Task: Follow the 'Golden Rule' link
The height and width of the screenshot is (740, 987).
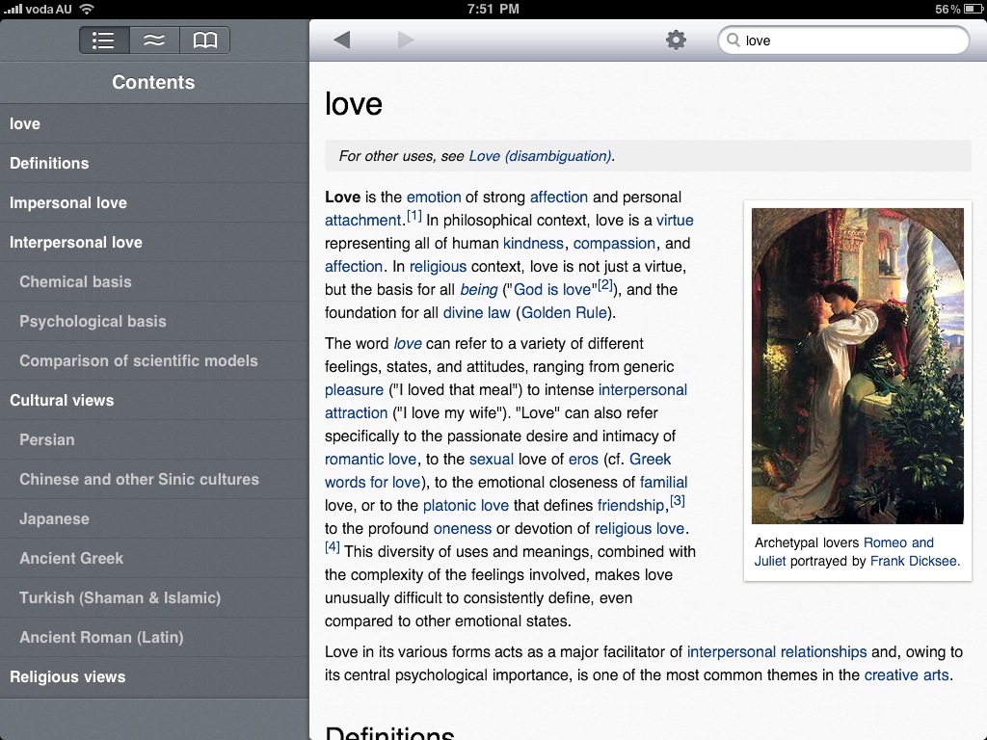Action: (565, 312)
